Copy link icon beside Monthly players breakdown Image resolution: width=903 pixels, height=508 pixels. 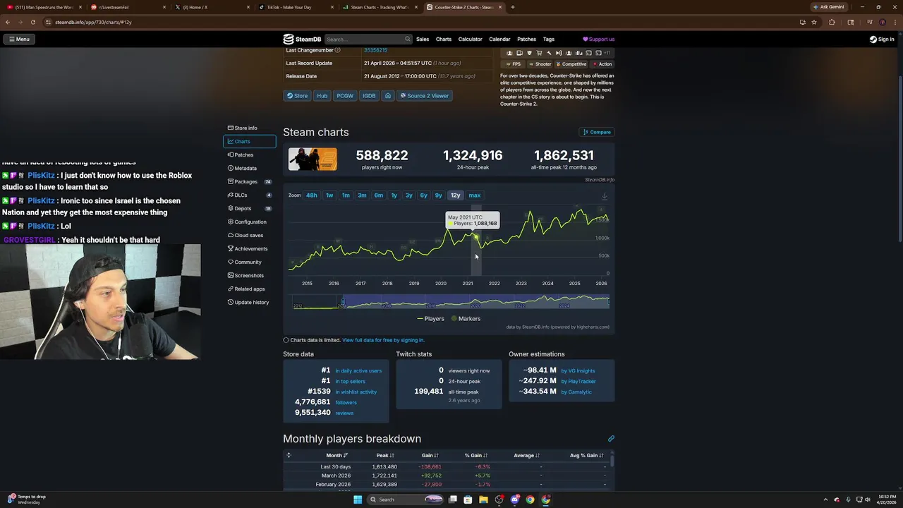pyautogui.click(x=611, y=439)
